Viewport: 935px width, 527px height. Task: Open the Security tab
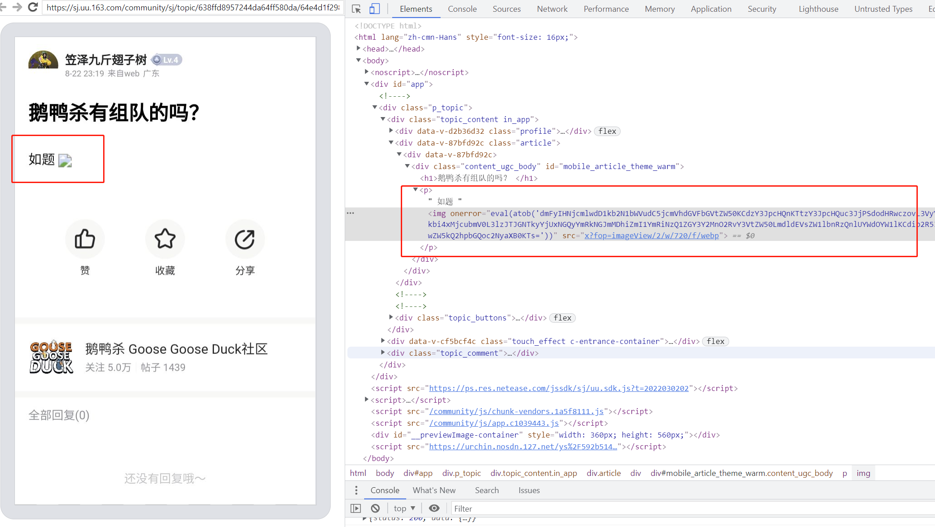[762, 9]
